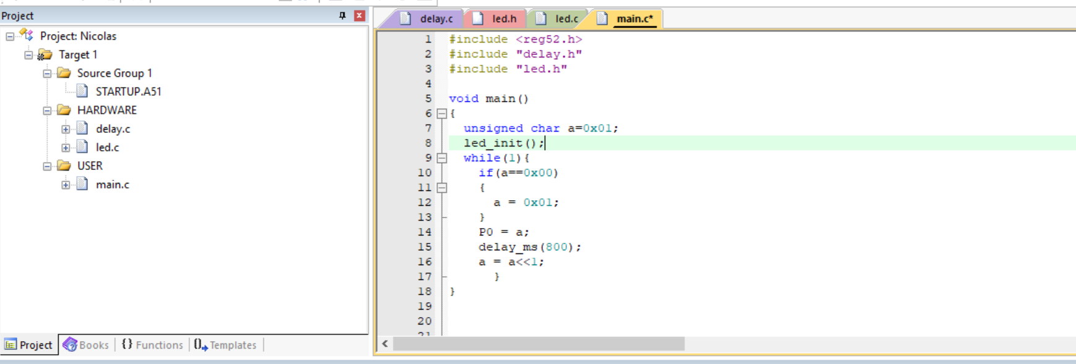The width and height of the screenshot is (1076, 364).
Task: Click the line '#include <reg52.h>'
Action: pos(516,40)
